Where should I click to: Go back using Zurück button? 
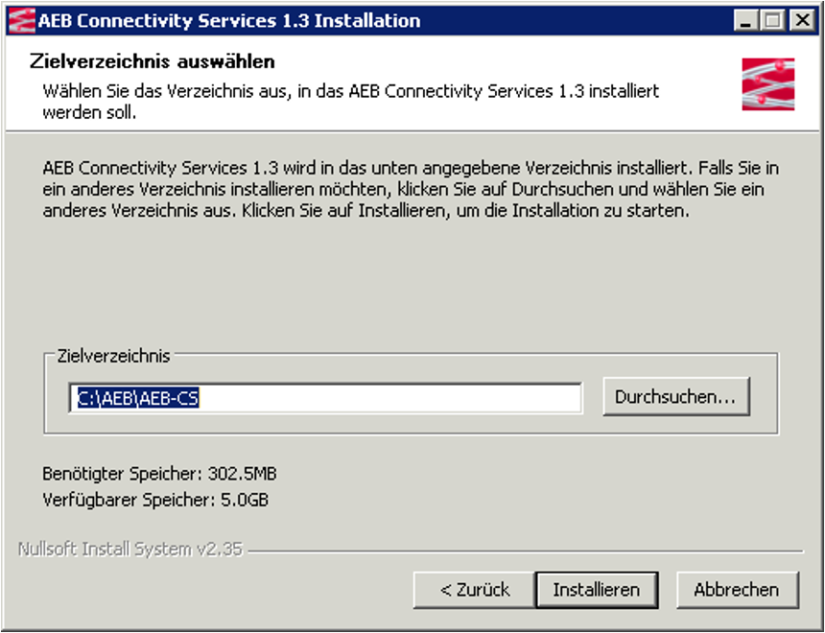coord(474,589)
